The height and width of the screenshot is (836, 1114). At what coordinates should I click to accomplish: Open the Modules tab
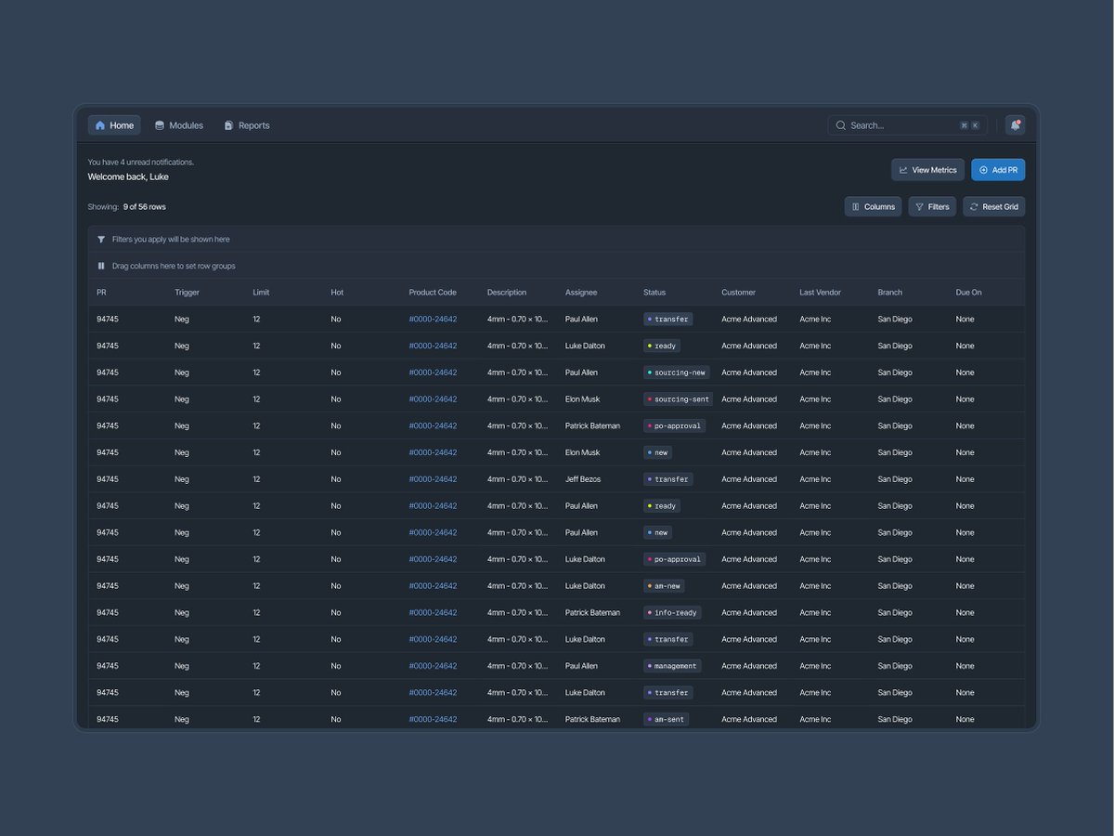pyautogui.click(x=179, y=125)
